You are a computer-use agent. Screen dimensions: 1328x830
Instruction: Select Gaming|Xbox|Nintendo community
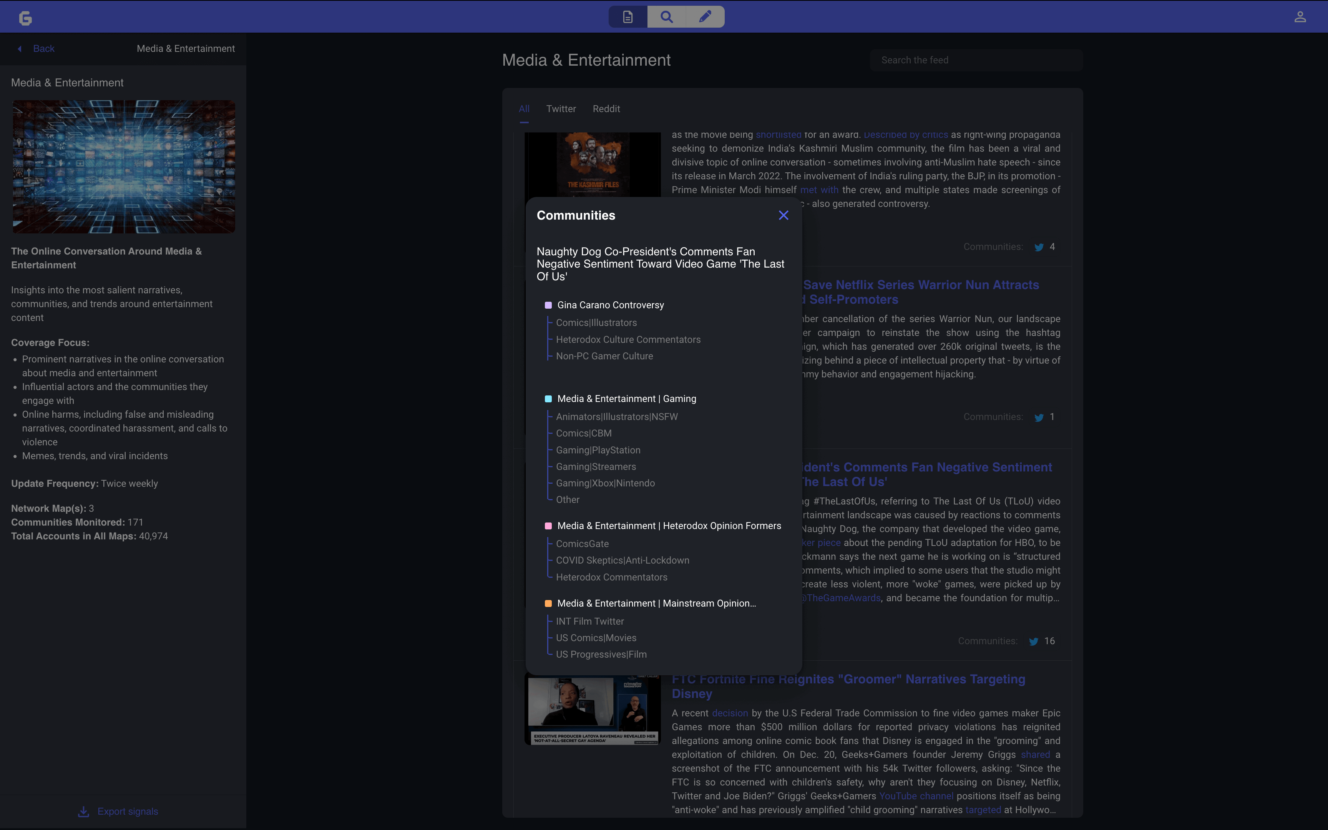605,483
